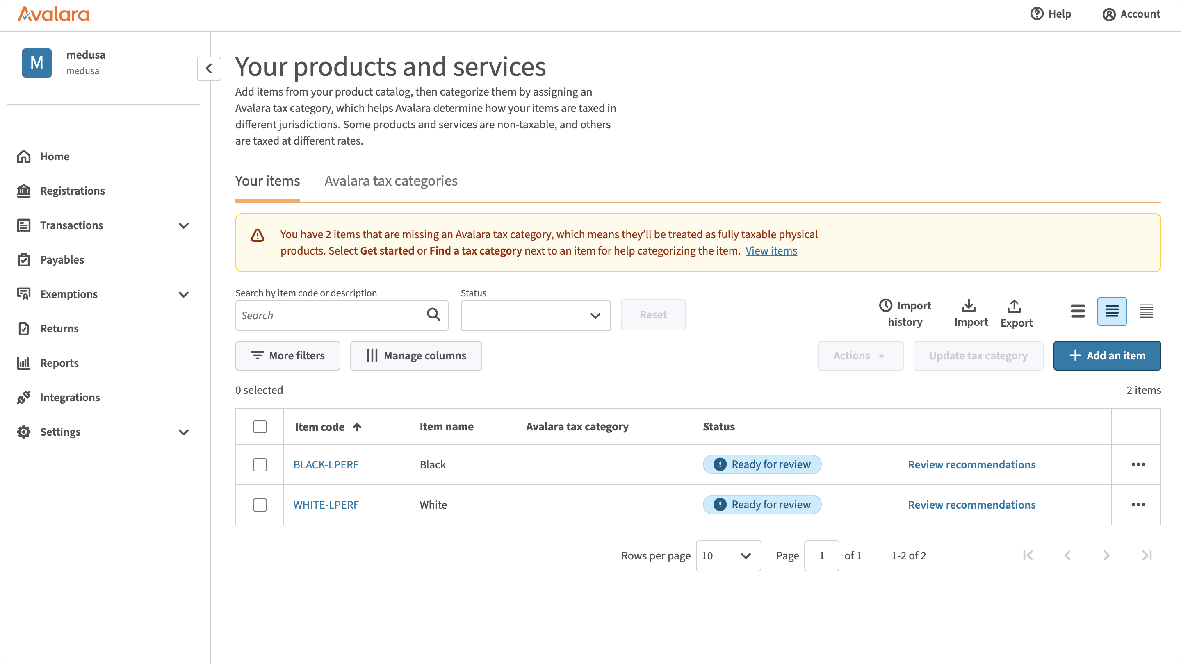Open the Import history panel
The height and width of the screenshot is (664, 1181).
point(905,314)
